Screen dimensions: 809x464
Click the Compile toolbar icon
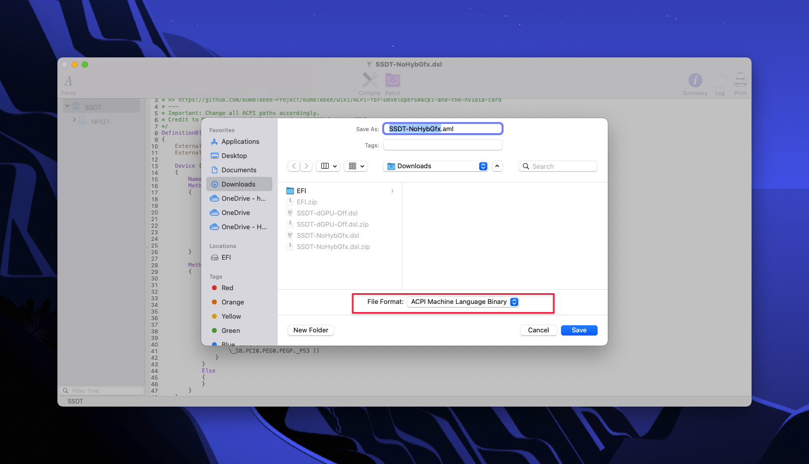pyautogui.click(x=369, y=81)
